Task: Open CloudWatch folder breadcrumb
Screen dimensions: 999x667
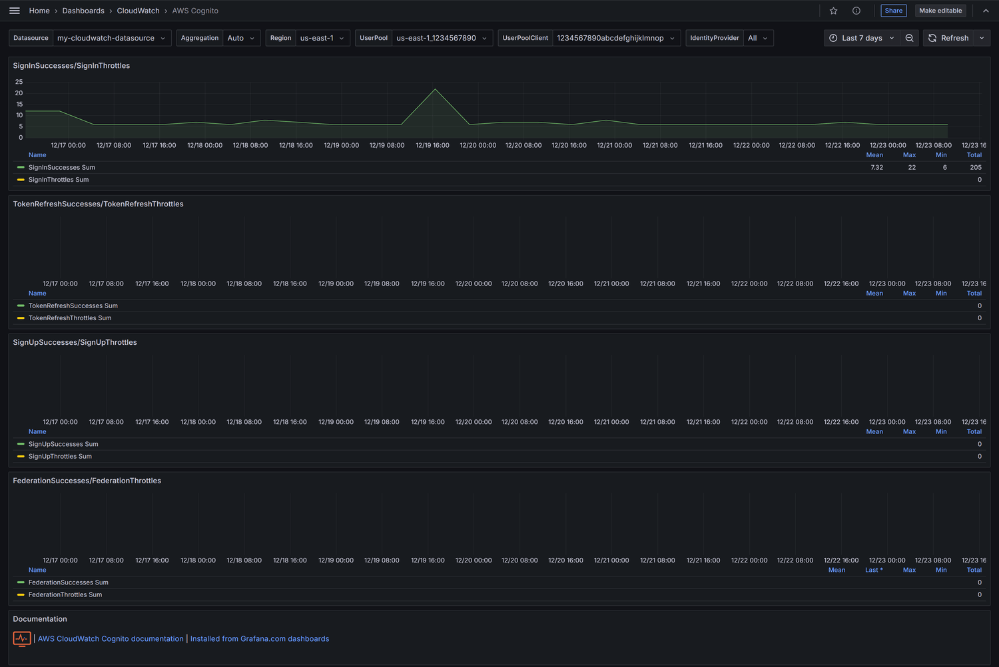Action: tap(138, 11)
